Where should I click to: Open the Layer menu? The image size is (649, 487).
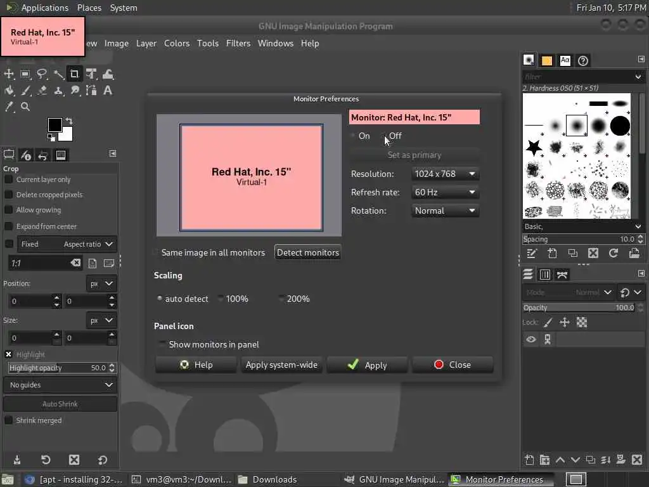[x=146, y=43]
